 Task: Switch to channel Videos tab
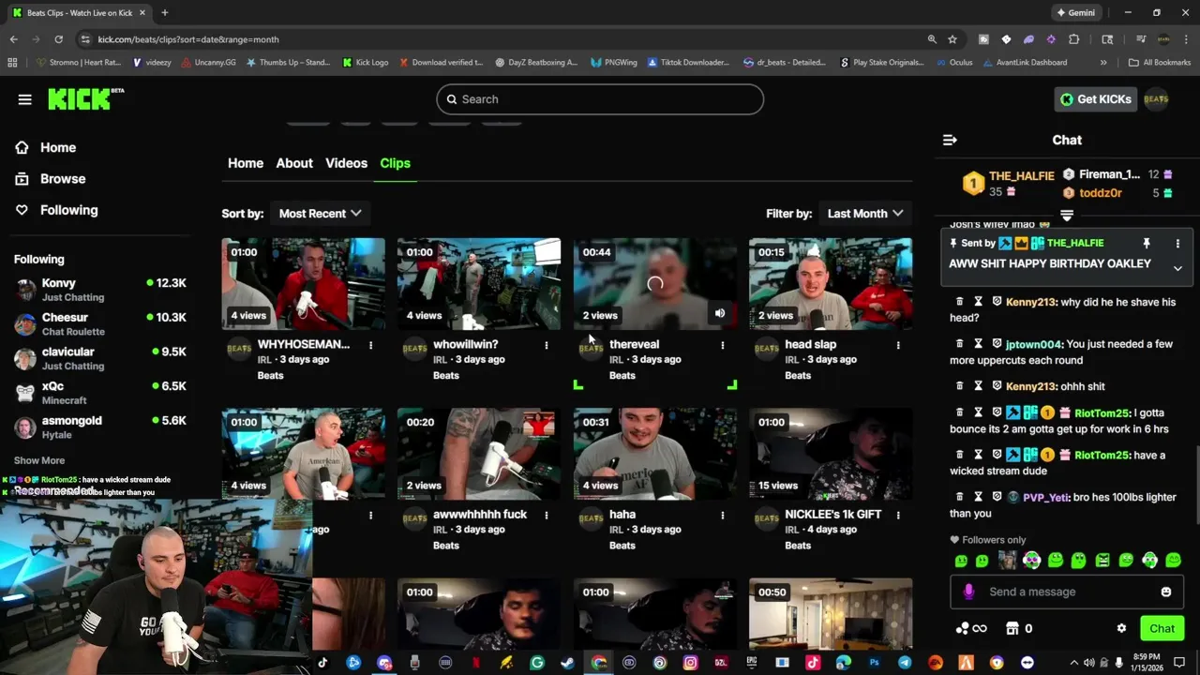click(x=346, y=163)
